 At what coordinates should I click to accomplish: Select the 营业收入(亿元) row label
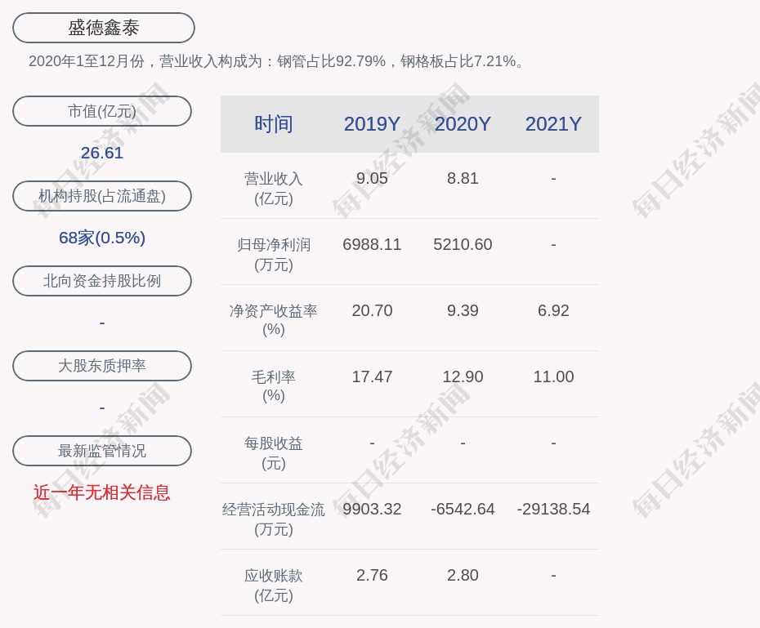pos(274,189)
